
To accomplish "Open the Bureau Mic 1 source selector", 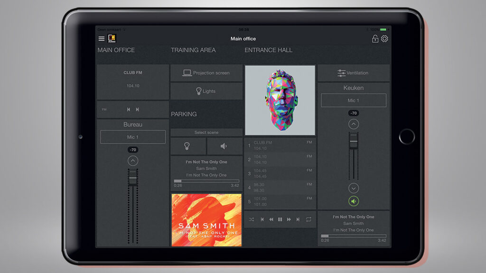I will (x=133, y=137).
